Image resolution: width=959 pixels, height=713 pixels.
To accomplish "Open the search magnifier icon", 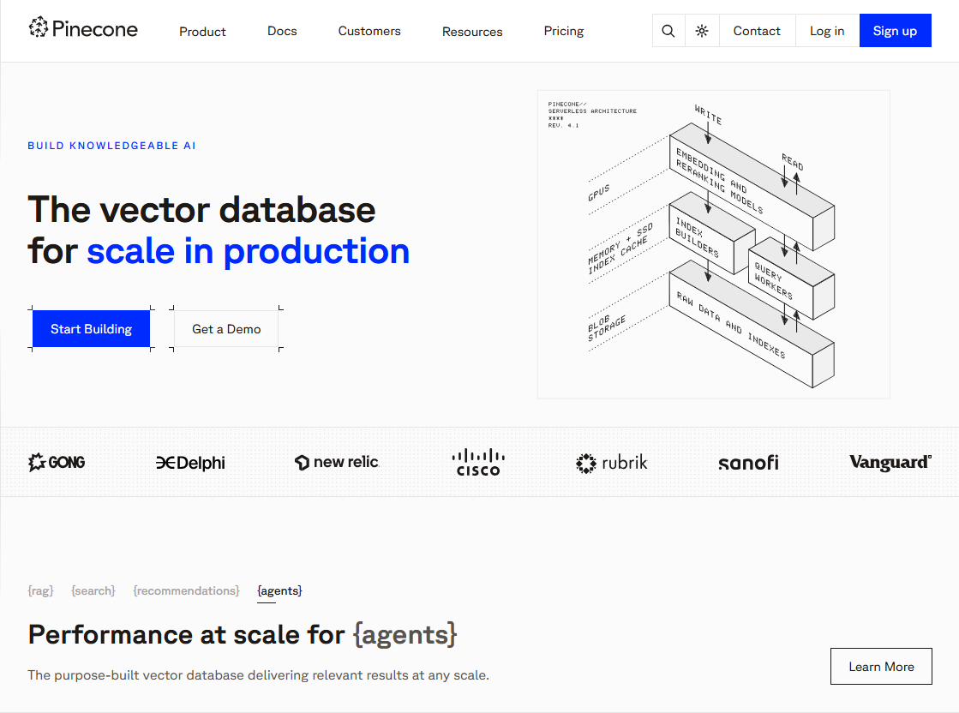I will coord(668,31).
